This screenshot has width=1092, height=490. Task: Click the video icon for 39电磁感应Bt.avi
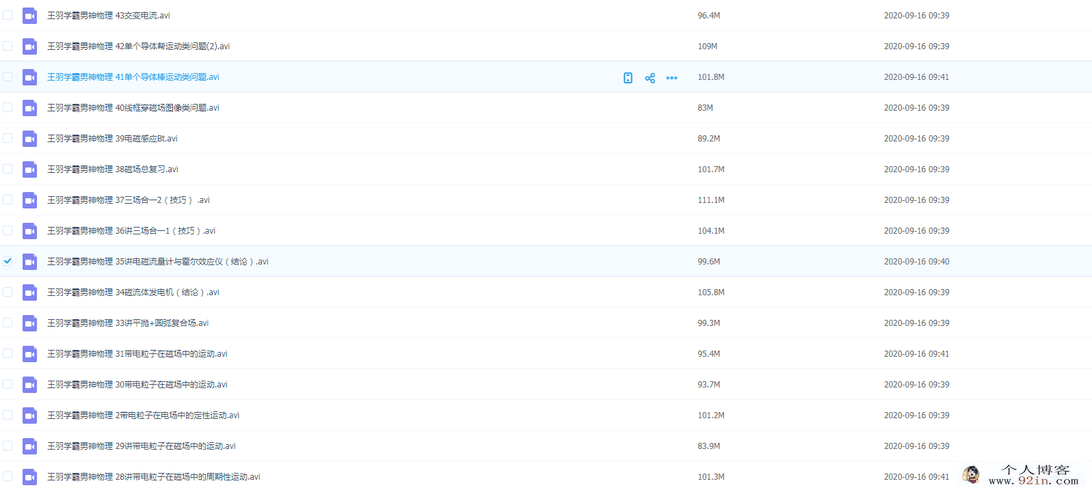point(29,138)
